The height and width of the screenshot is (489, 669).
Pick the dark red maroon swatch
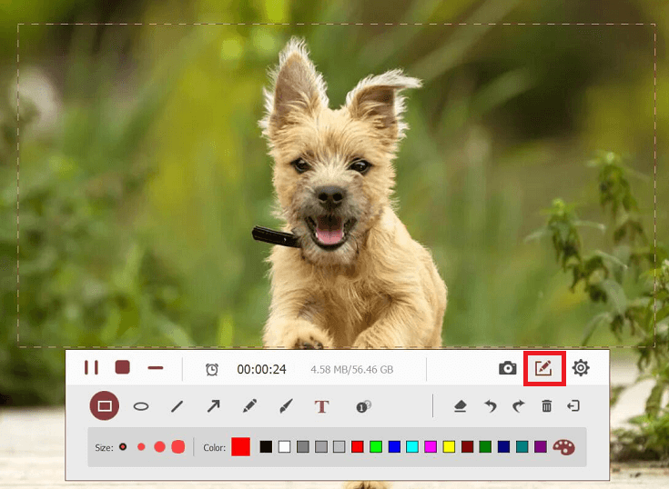[467, 447]
